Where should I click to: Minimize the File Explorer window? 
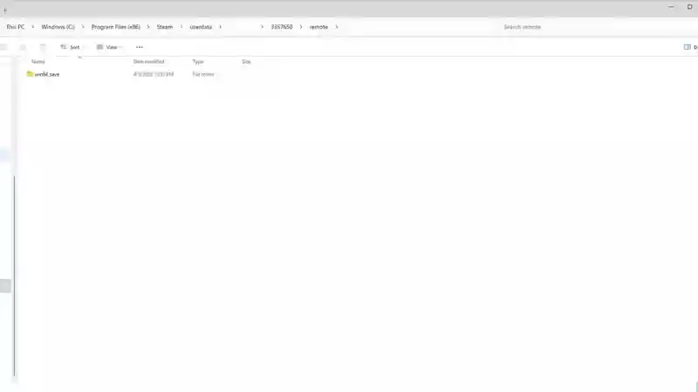pyautogui.click(x=671, y=7)
